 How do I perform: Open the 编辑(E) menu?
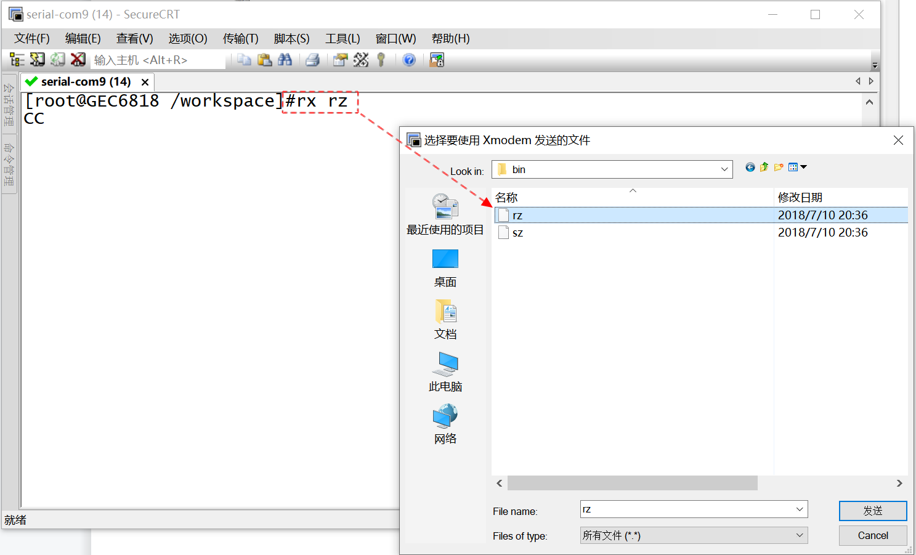[x=83, y=38]
